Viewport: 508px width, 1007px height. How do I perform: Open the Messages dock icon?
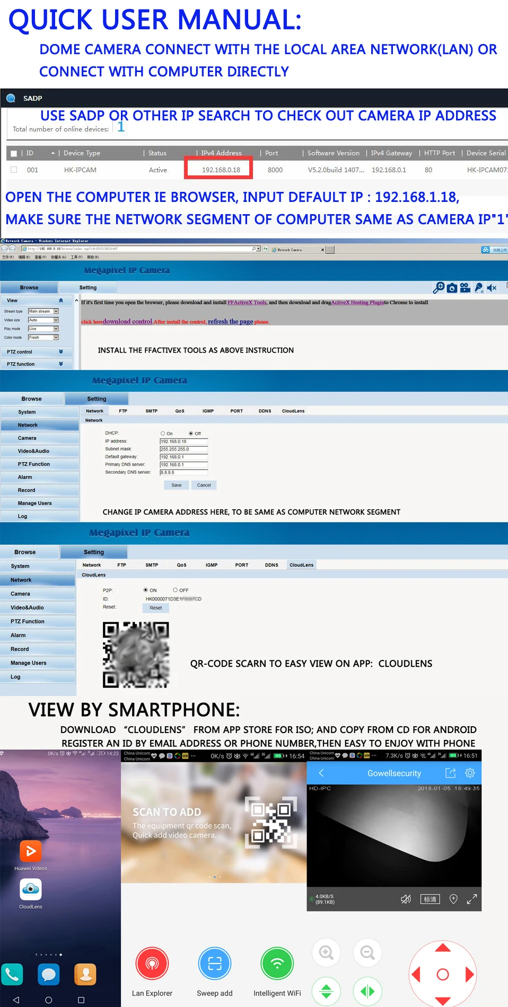point(49,974)
